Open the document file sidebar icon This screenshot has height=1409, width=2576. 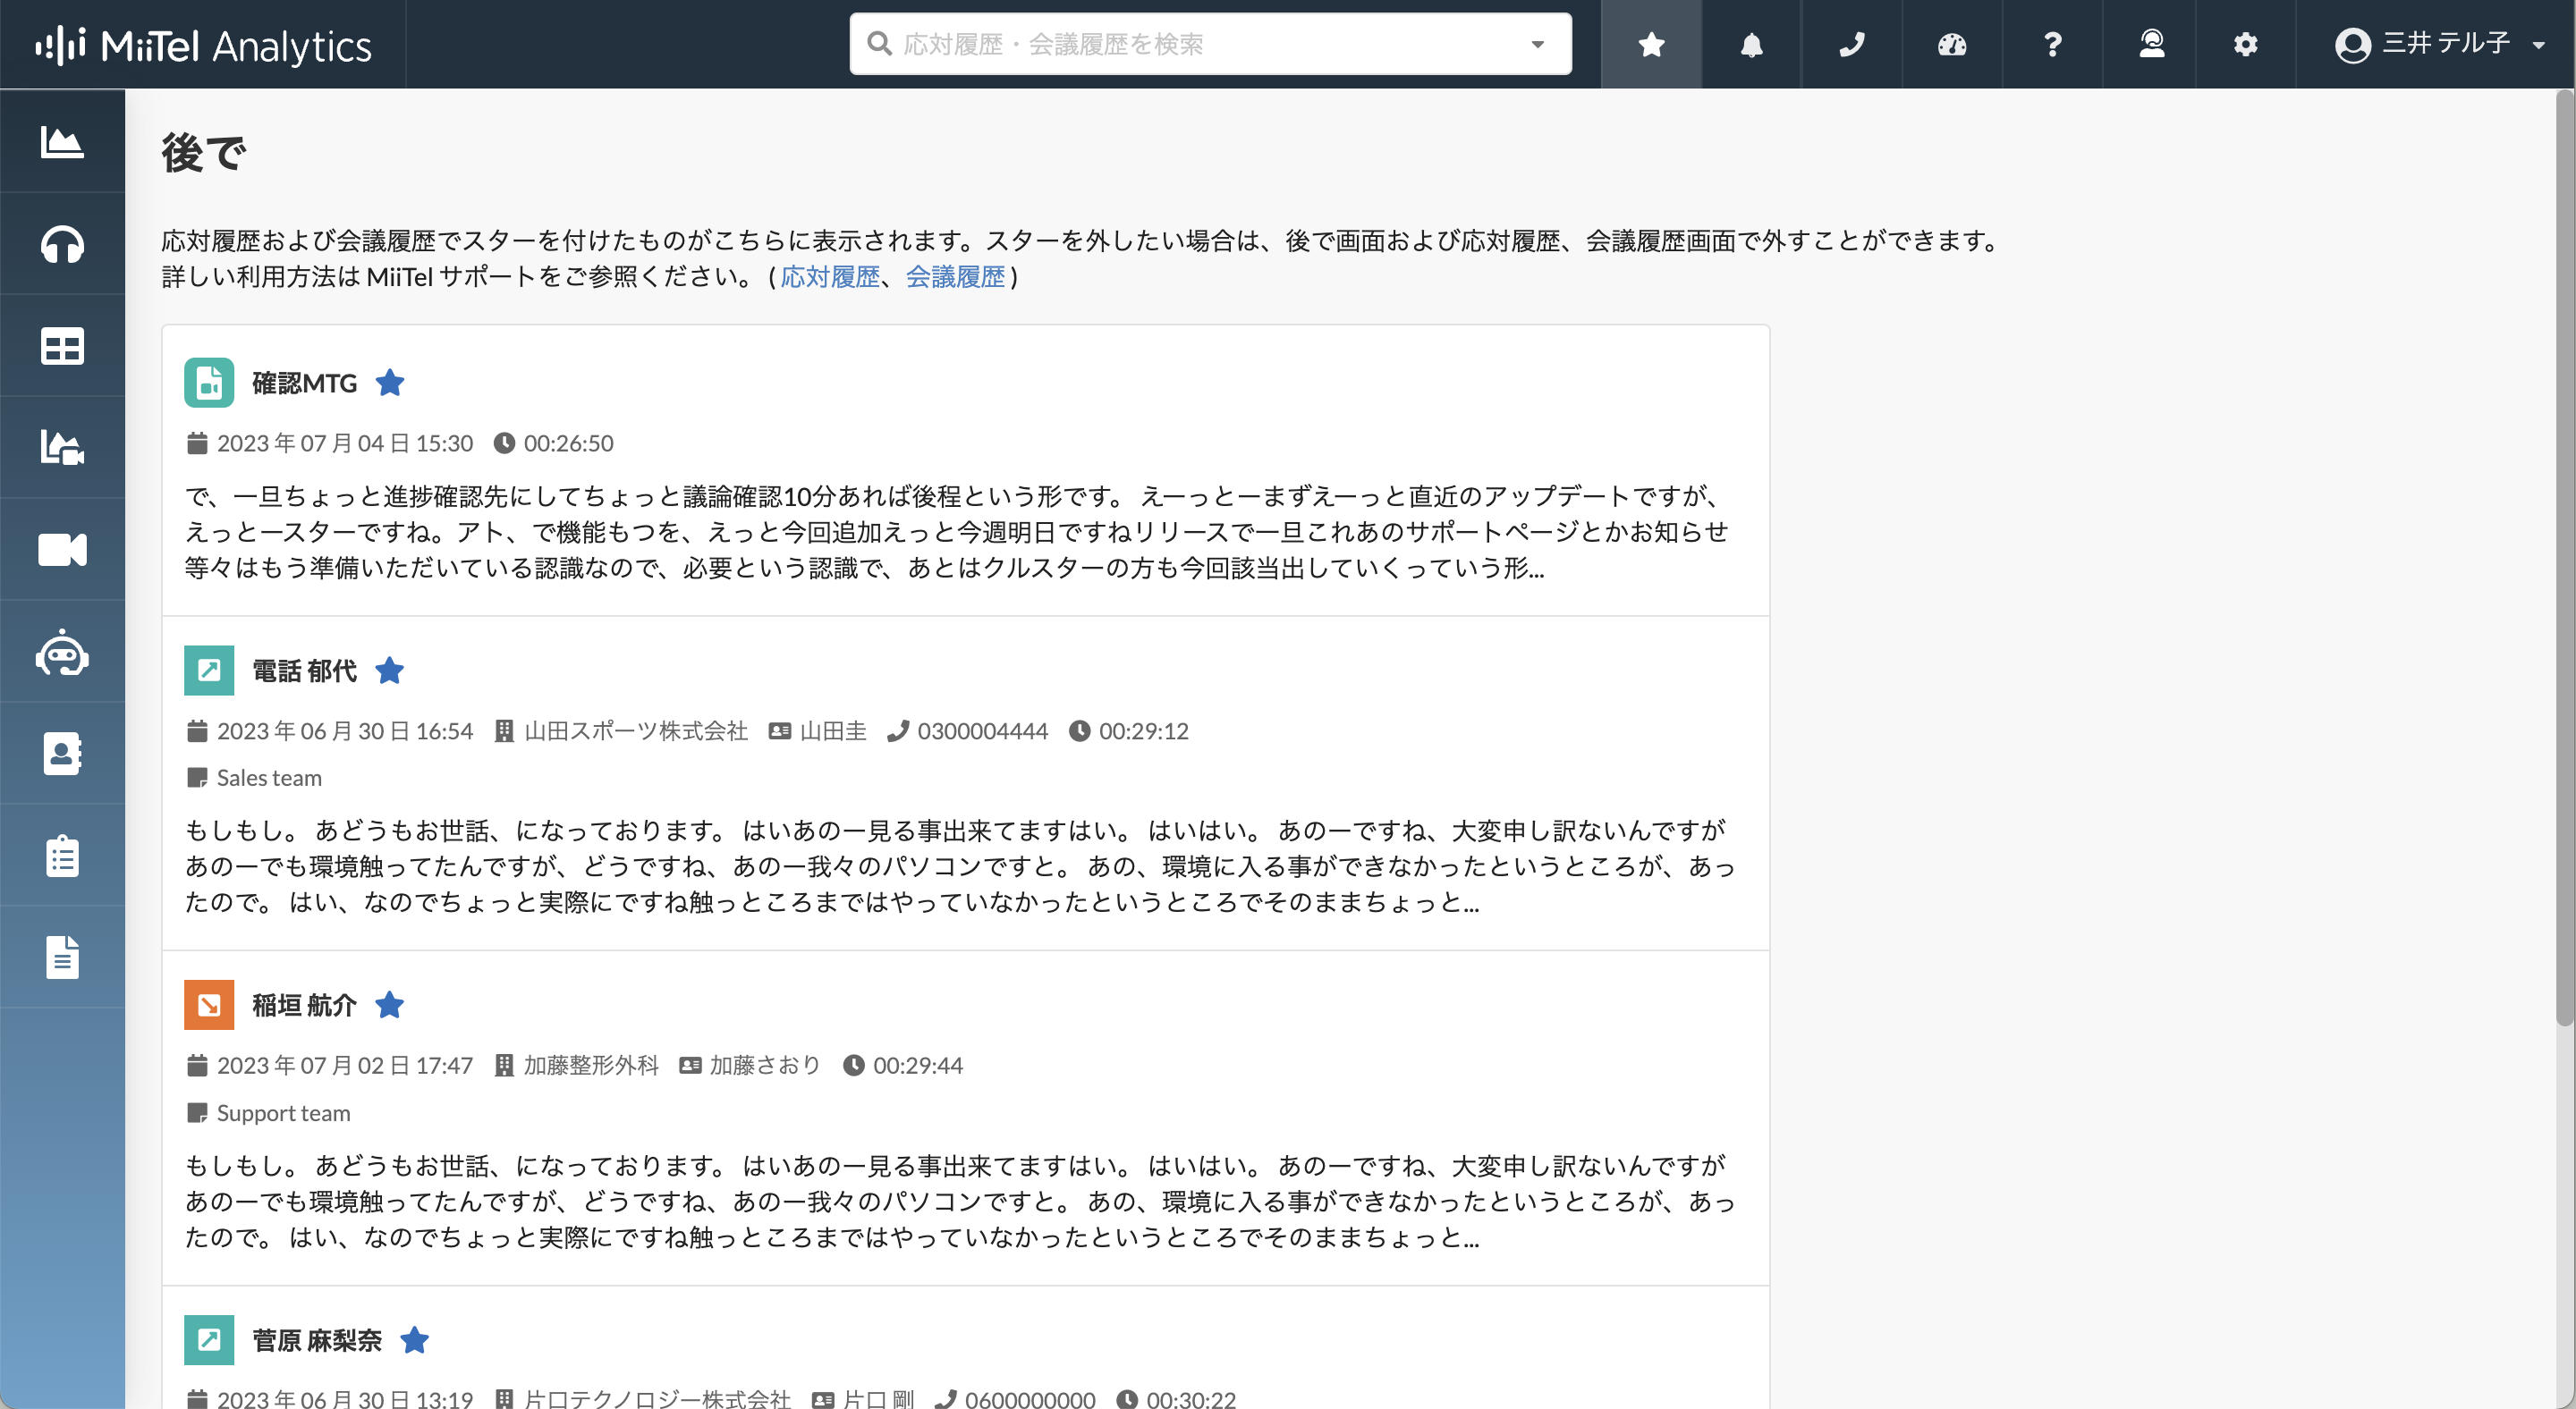point(62,958)
